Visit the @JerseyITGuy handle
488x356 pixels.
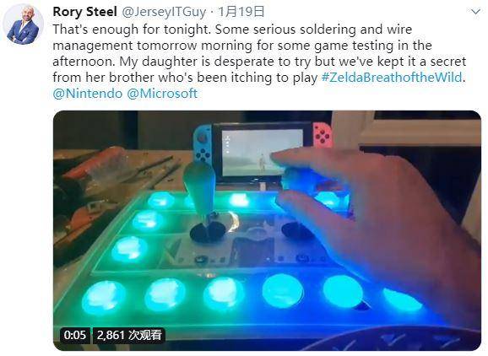164,13
